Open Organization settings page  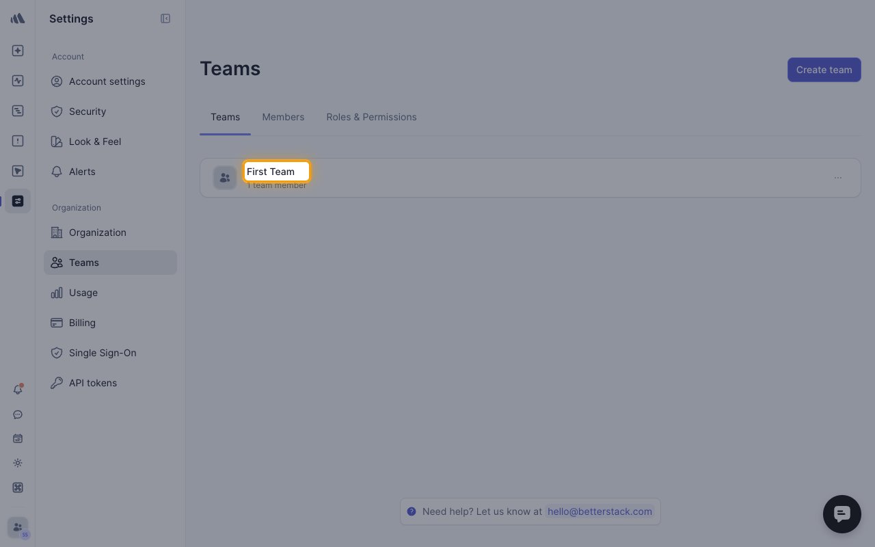(110, 232)
